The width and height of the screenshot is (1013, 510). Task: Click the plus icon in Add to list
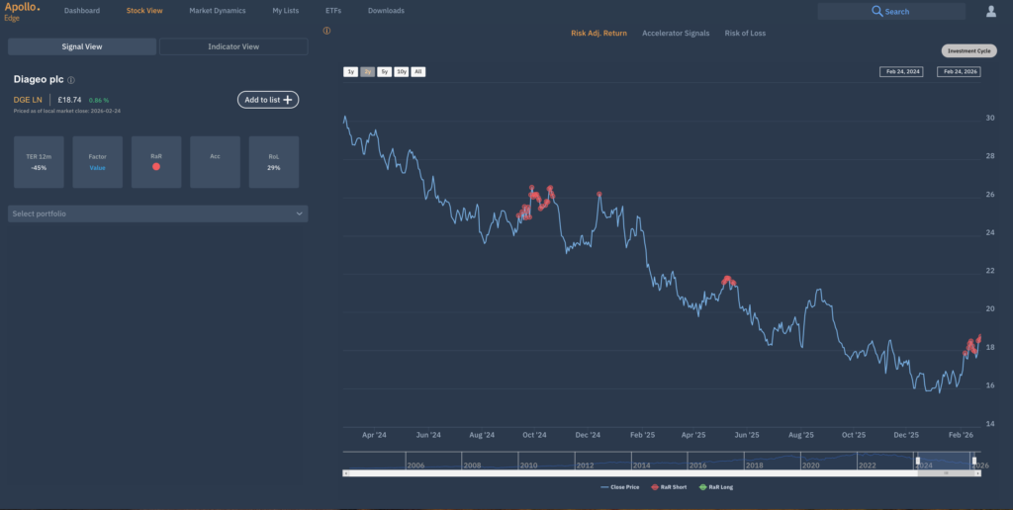point(288,100)
